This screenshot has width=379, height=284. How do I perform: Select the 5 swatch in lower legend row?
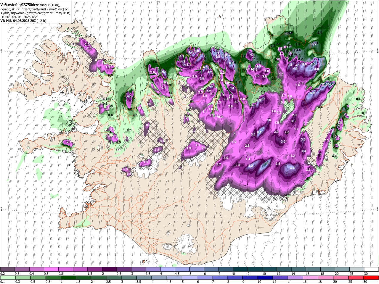tap(189, 277)
